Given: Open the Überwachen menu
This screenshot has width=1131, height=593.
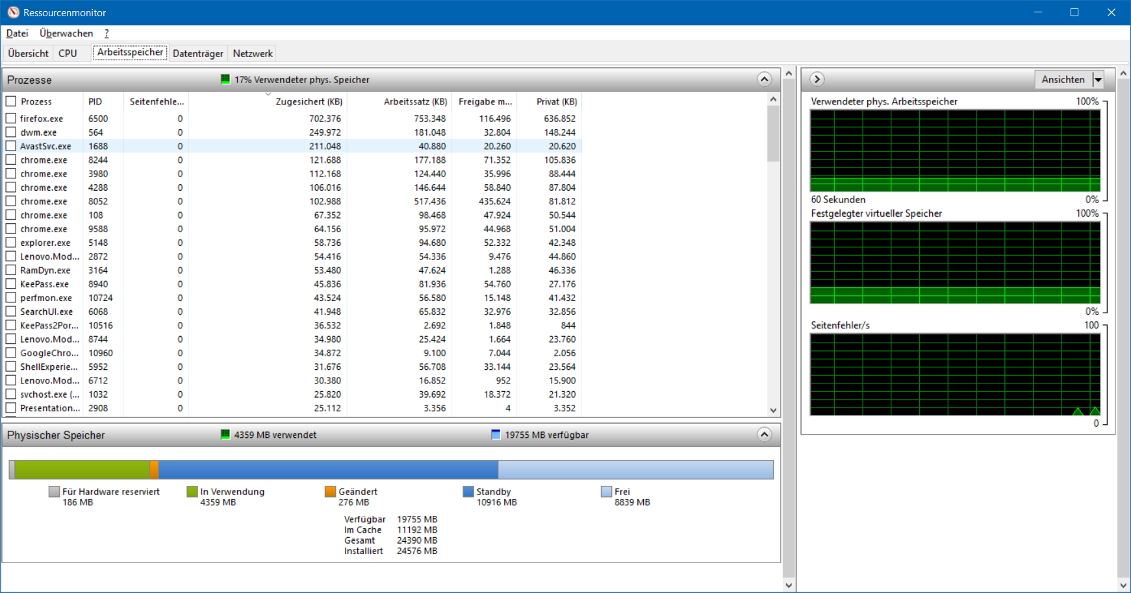Looking at the screenshot, I should tap(66, 33).
